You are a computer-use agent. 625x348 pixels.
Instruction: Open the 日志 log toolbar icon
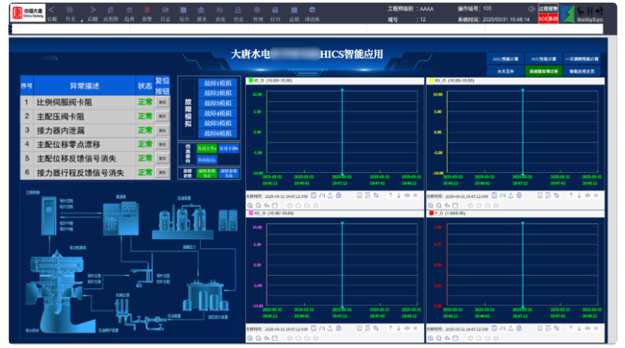[165, 10]
